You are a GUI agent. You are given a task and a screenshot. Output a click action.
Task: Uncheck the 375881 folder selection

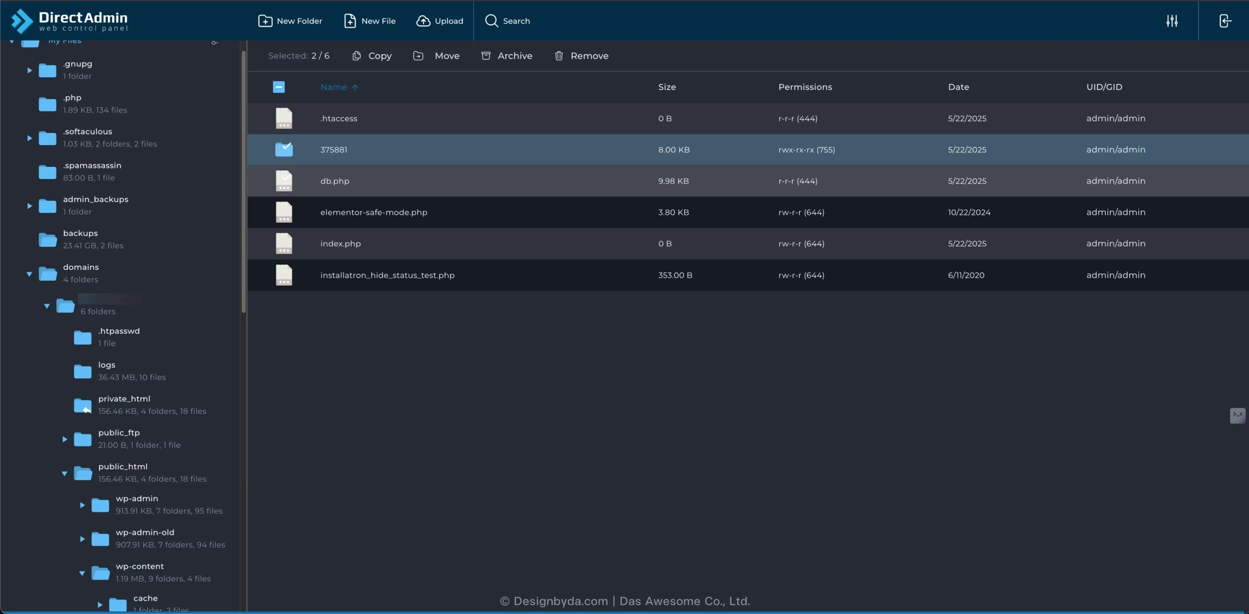[x=284, y=149]
